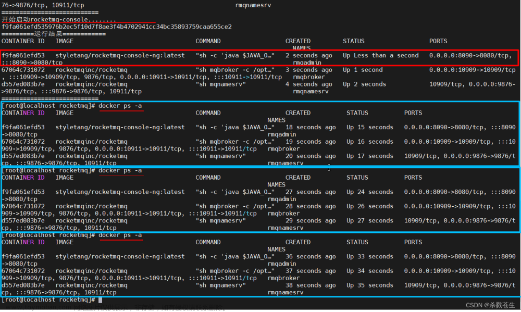Click the '运行结果' separator line
The width and height of the screenshot is (521, 312).
tap(54, 34)
